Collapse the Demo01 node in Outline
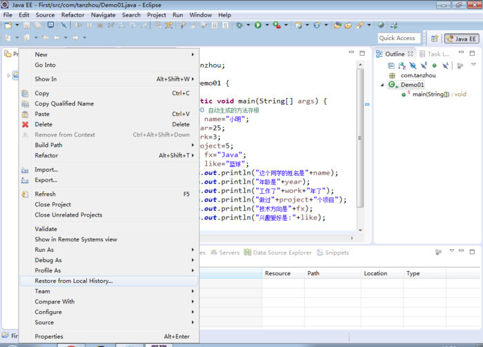This screenshot has width=483, height=347. pyautogui.click(x=382, y=85)
